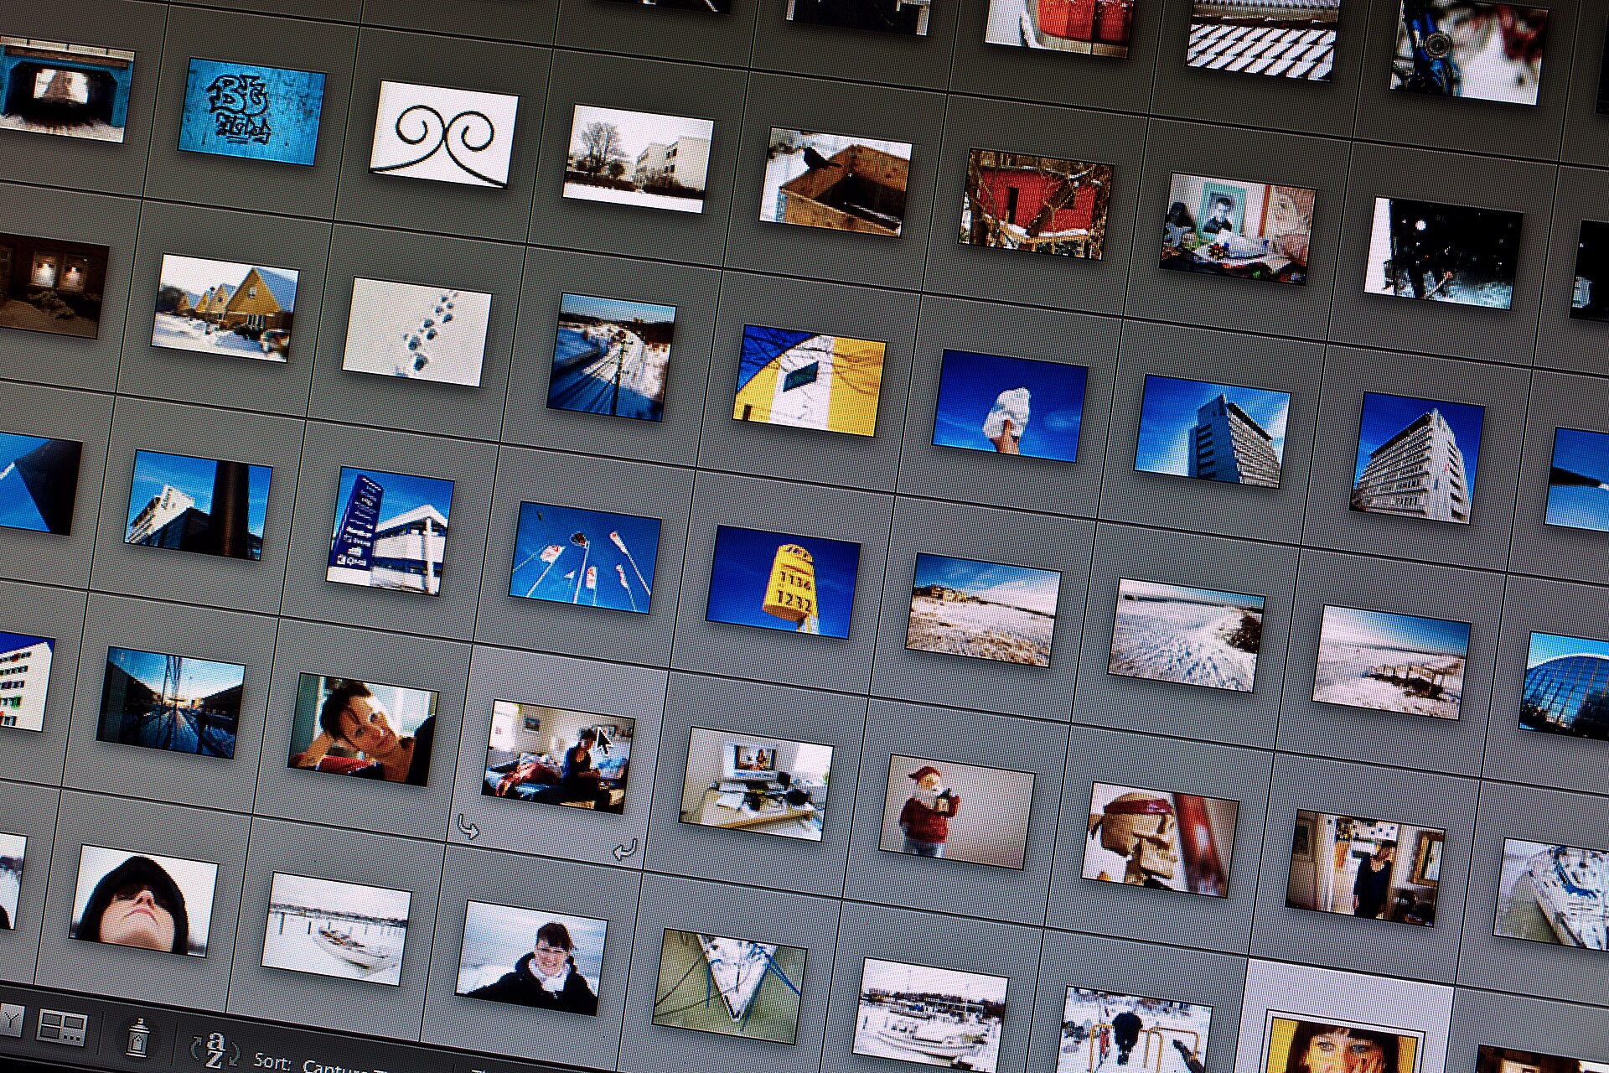Viewport: 1609px width, 1073px height.
Task: Toggle a-z sort direction icon
Action: tap(215, 1050)
